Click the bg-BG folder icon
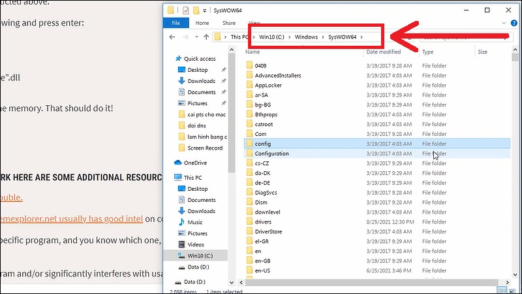The height and width of the screenshot is (294, 522). 249,105
